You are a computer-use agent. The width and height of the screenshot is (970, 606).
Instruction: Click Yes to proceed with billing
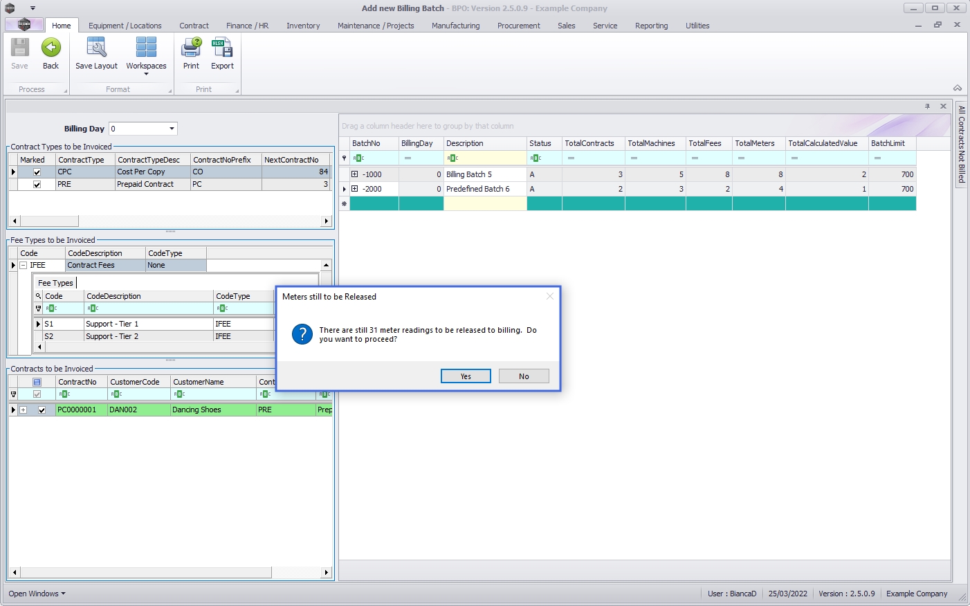466,376
